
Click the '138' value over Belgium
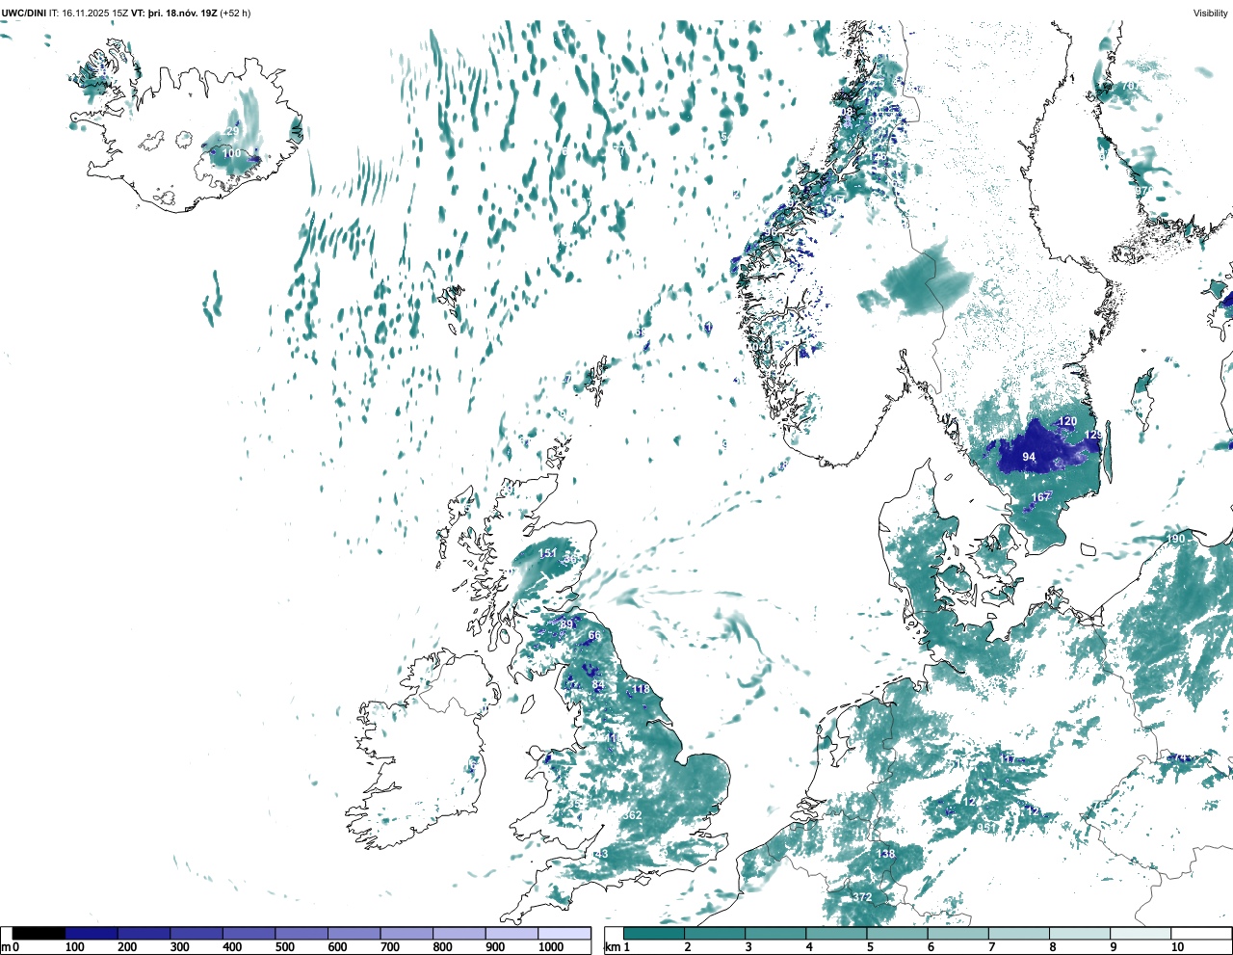tap(885, 854)
